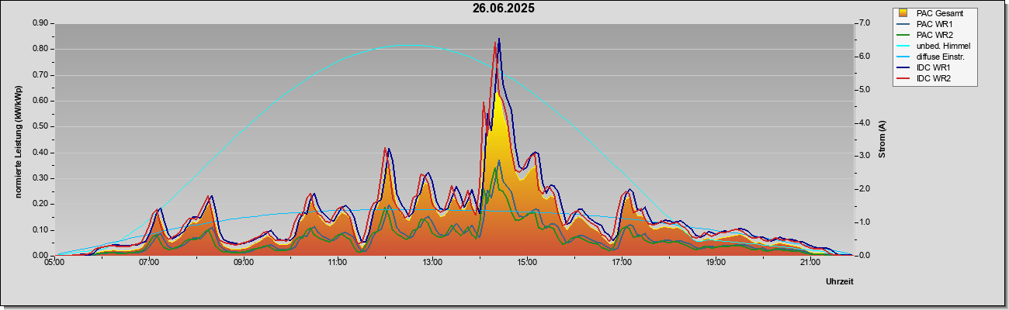Click the chart date title 26.06.2025
The image size is (1009, 310).
(504, 9)
